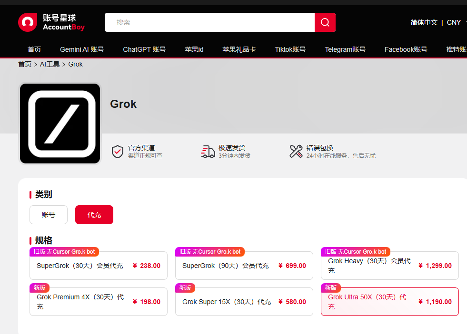This screenshot has width=467, height=334.
Task: Click the 规格 section heading
Action: 43,240
